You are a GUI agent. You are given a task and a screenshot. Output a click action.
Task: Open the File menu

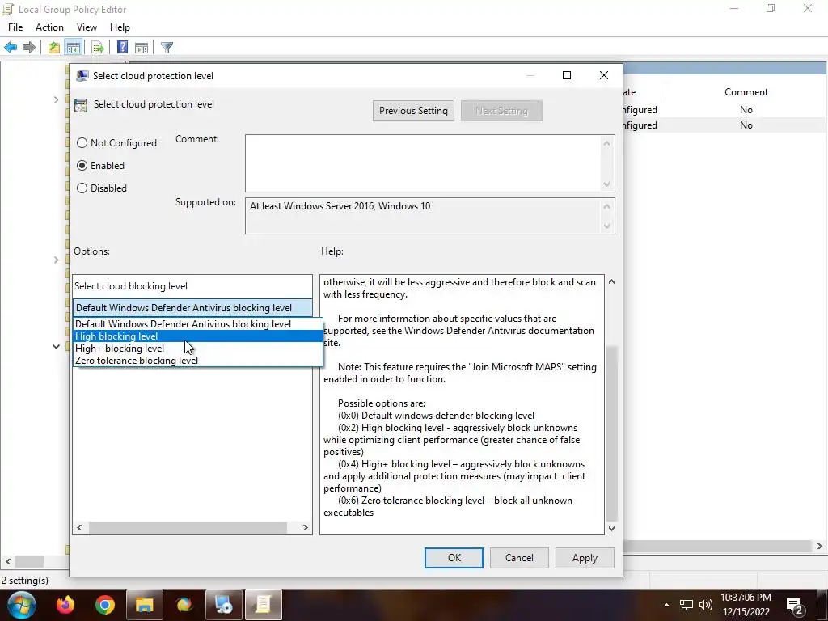point(15,27)
